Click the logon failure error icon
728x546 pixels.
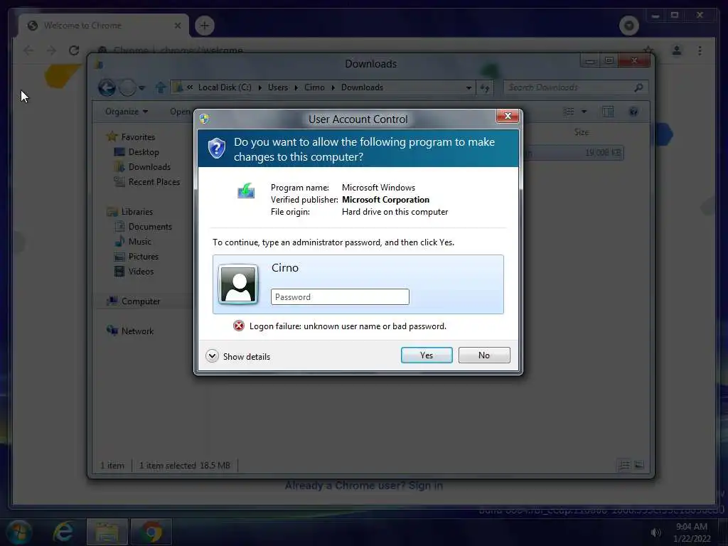tap(239, 326)
